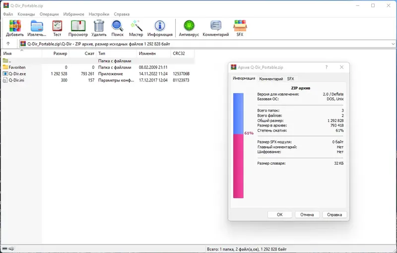Image resolution: width=397 pixels, height=253 pixels.
Task: Click the Добавить (Add) toolbar icon
Action: click(x=15, y=26)
